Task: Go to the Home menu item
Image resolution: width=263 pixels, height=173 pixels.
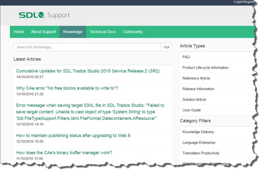Action: tap(19, 32)
